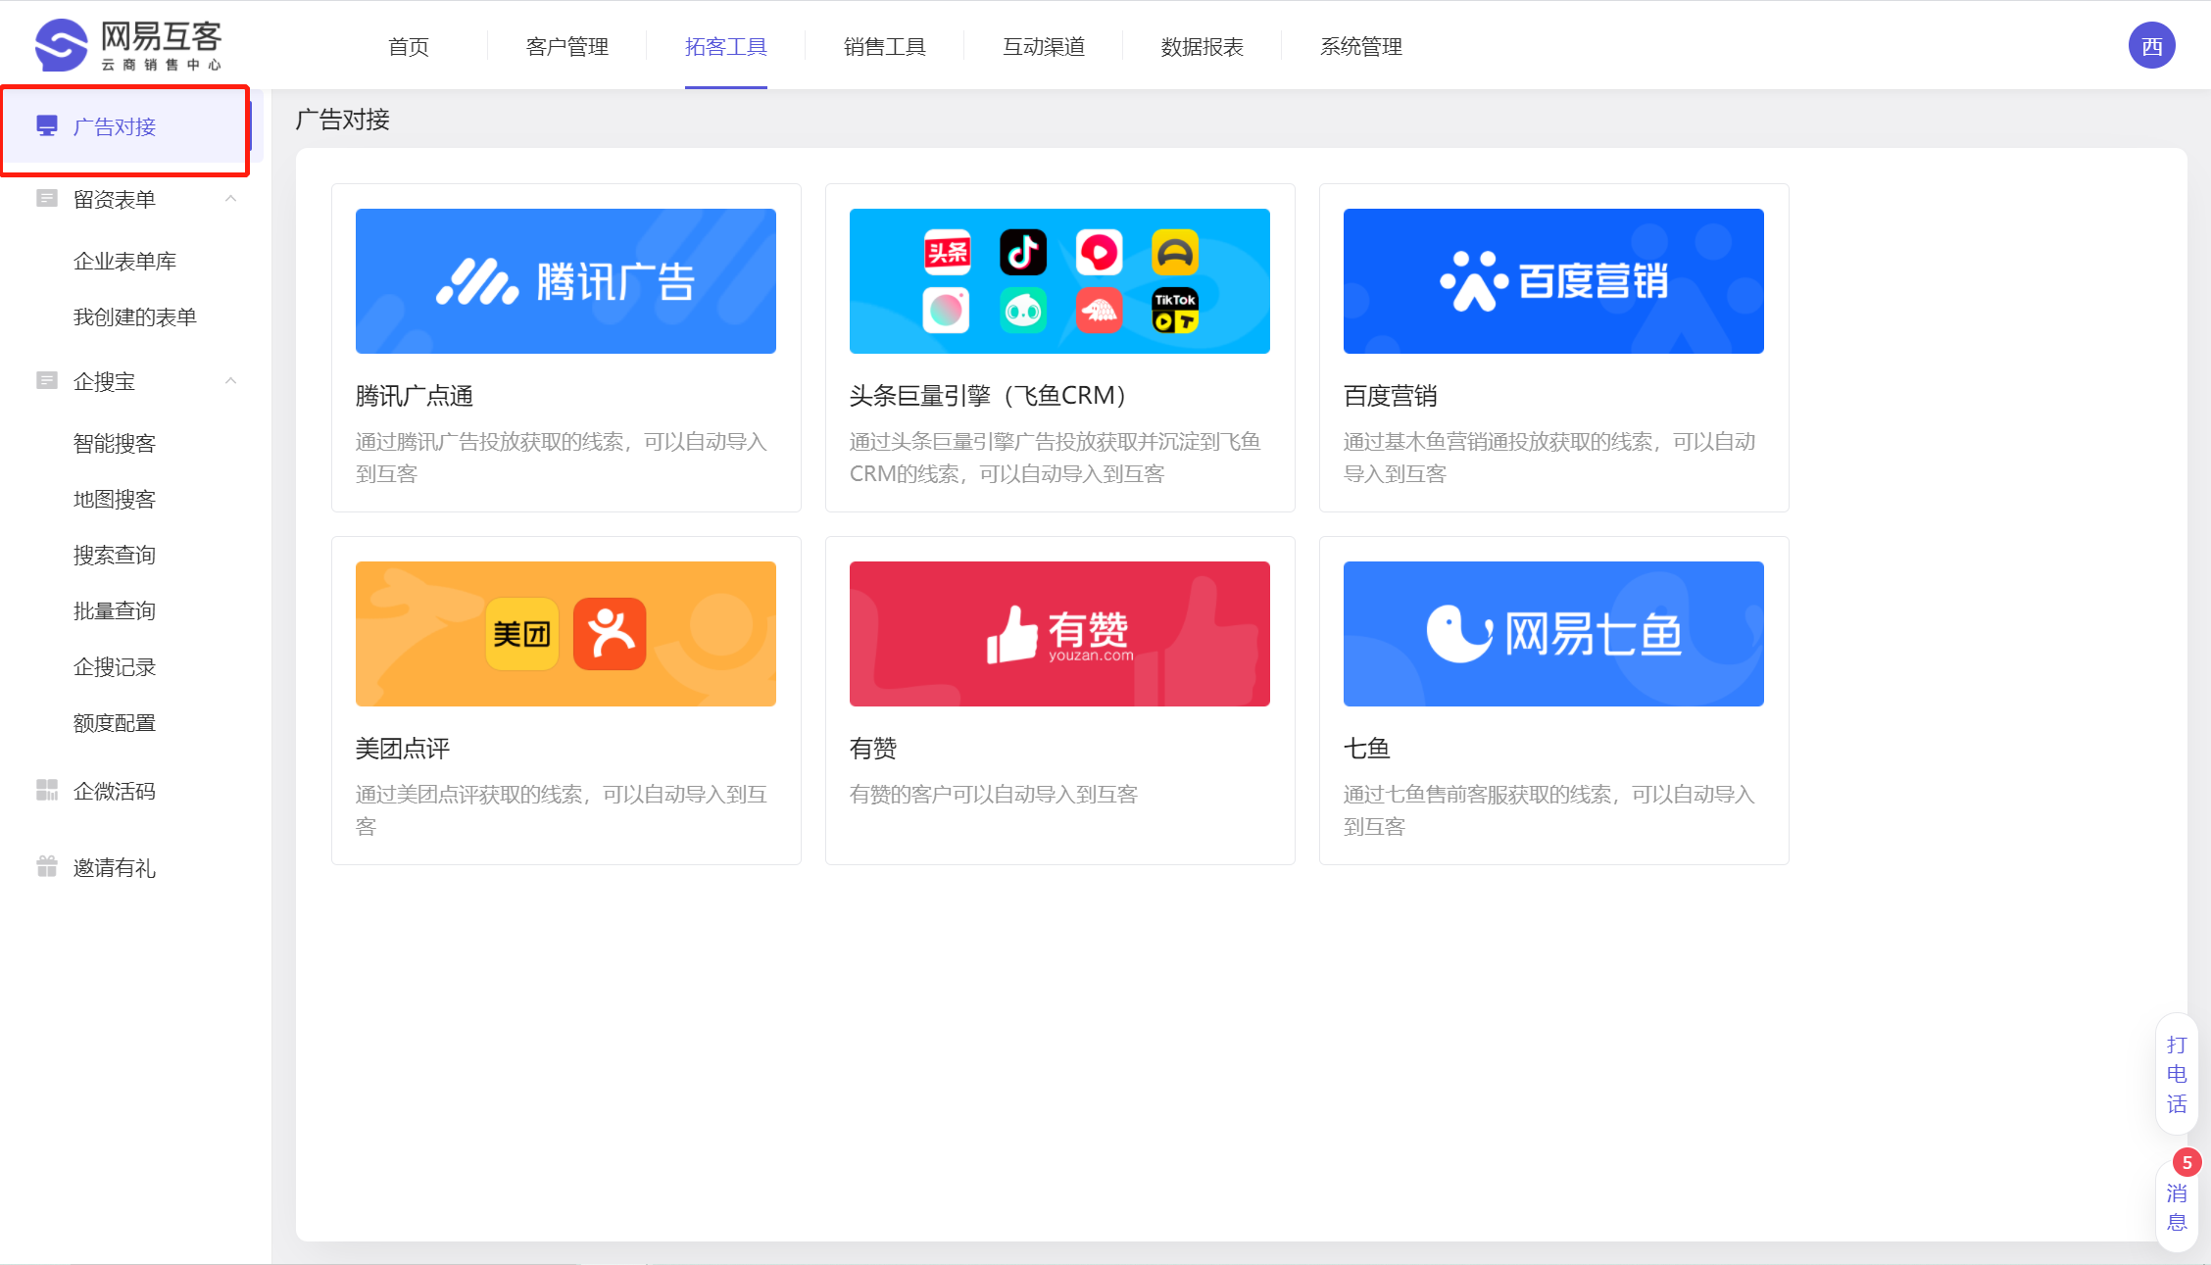The image size is (2211, 1265).
Task: Click description text '有赞的客户可以自动导入到互客'
Action: coord(994,795)
